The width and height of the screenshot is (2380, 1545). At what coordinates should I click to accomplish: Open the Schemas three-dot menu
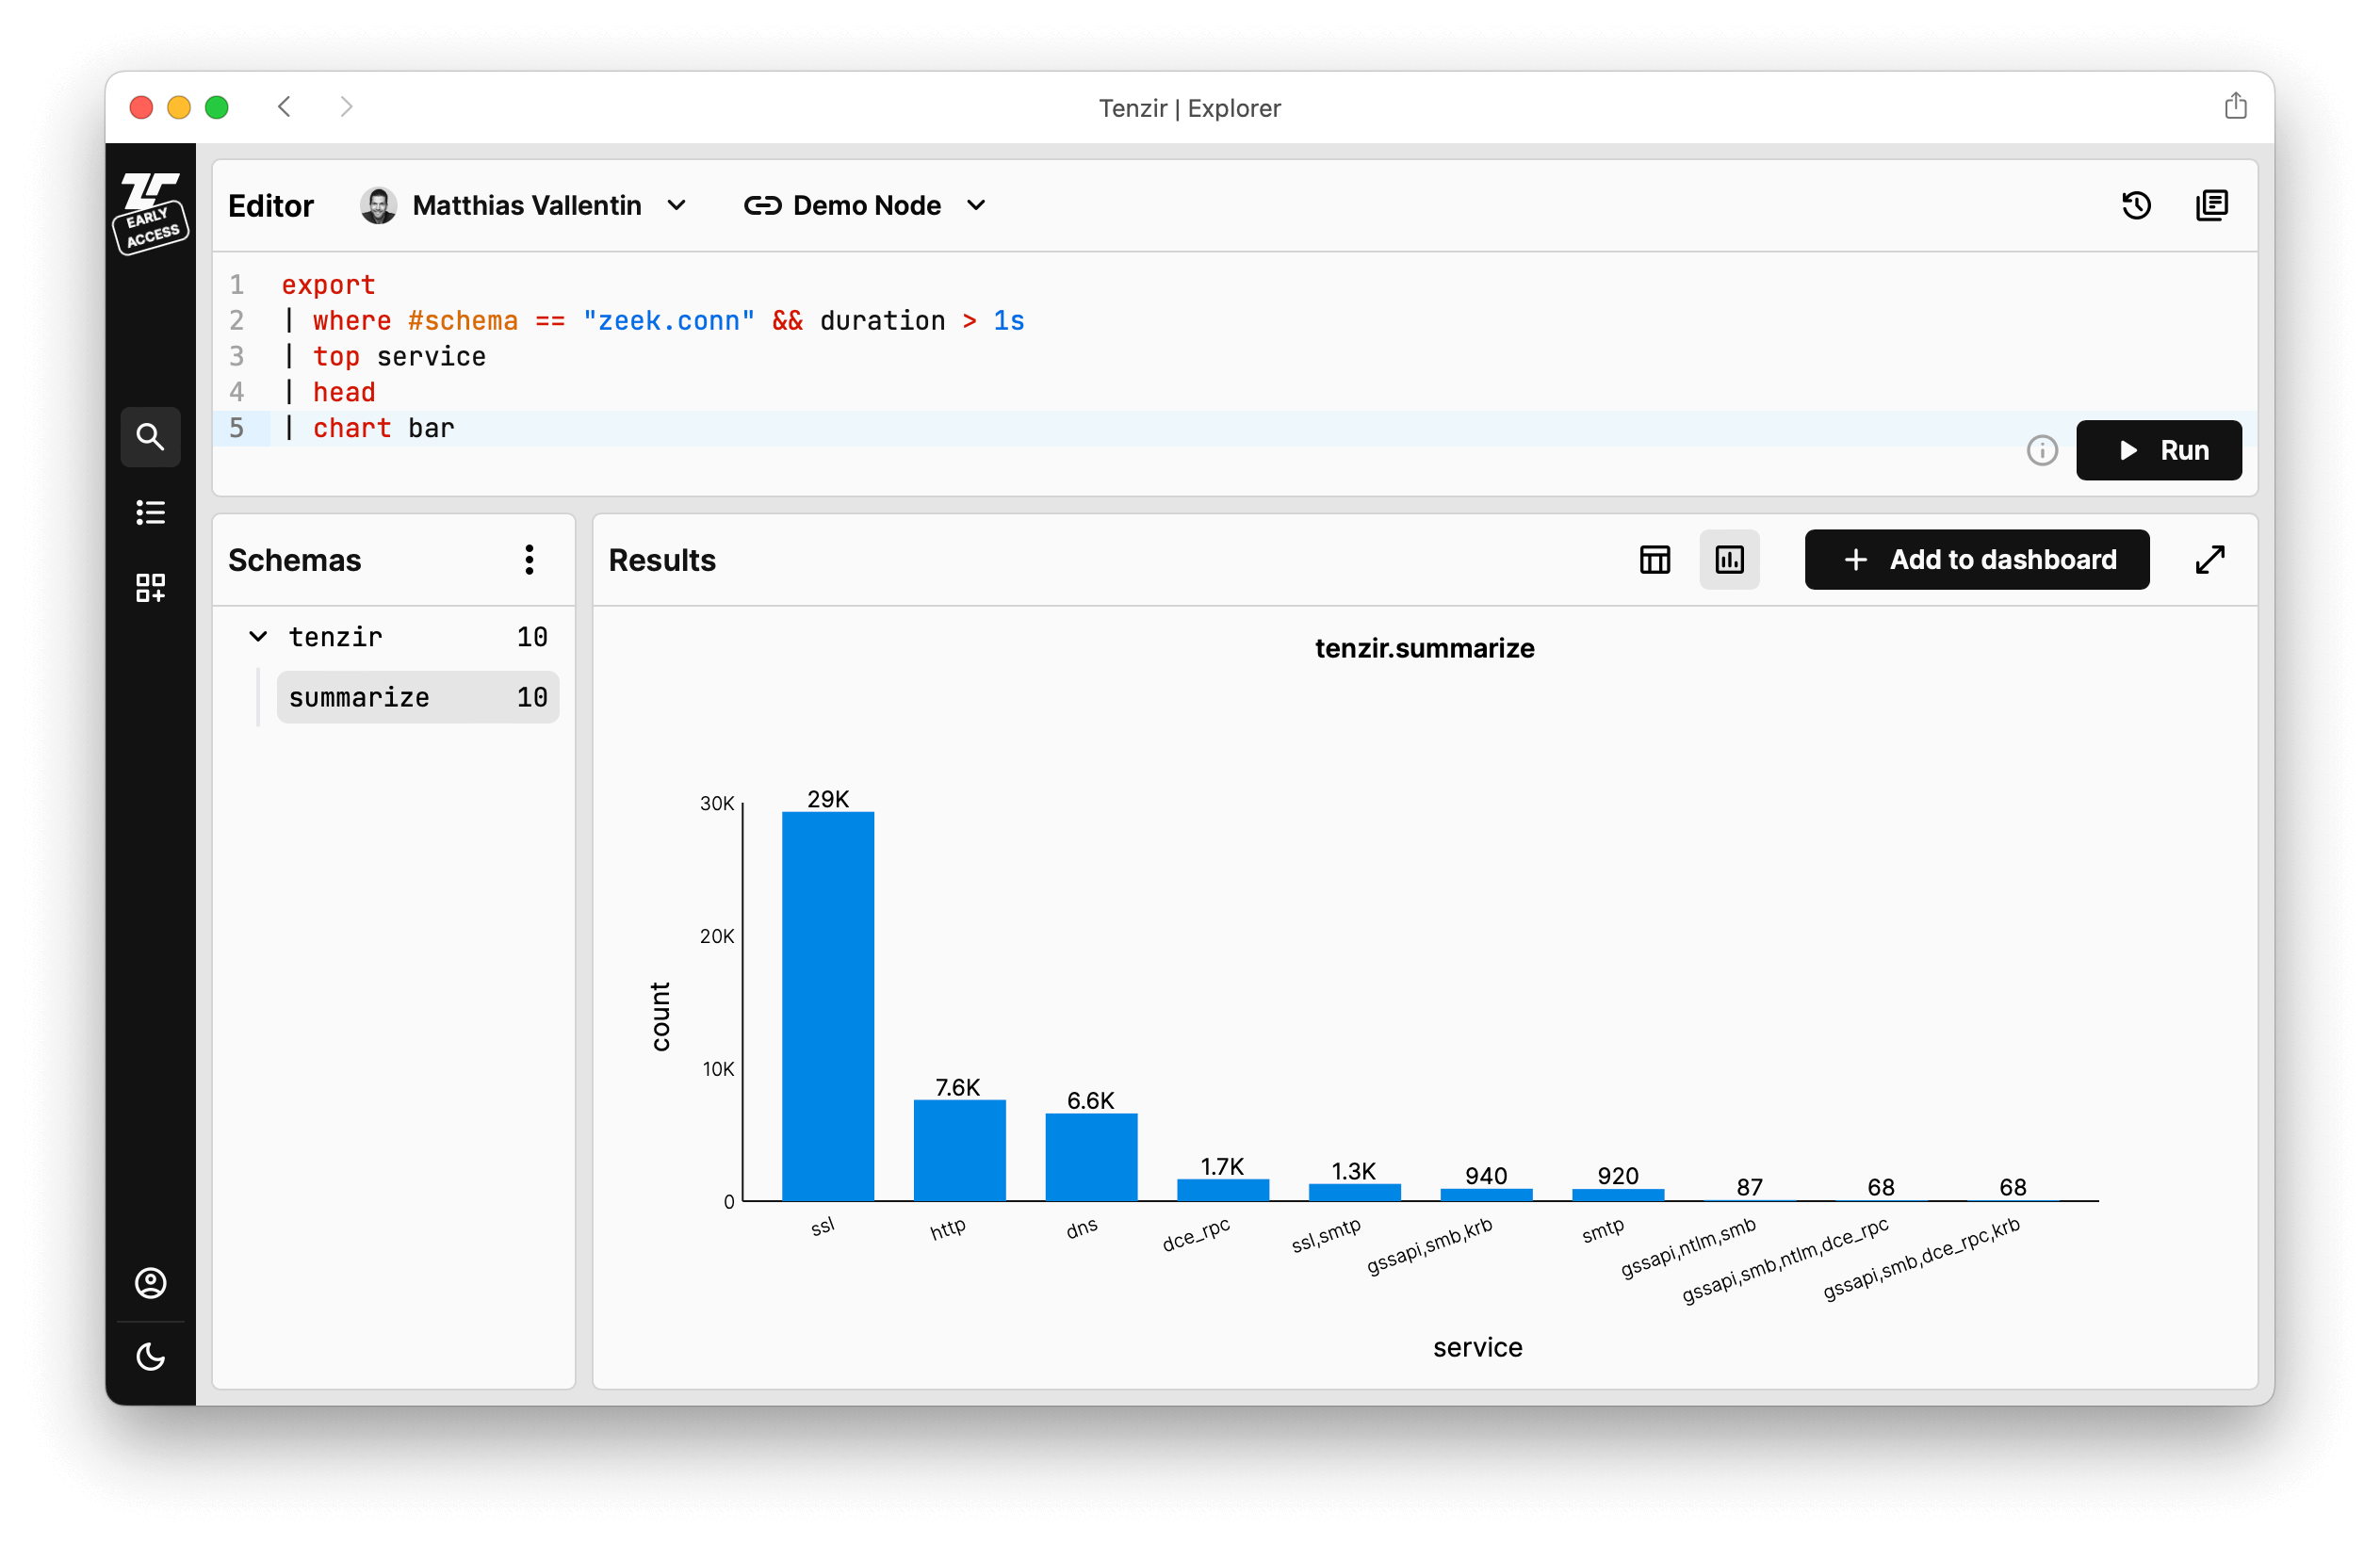[529, 559]
